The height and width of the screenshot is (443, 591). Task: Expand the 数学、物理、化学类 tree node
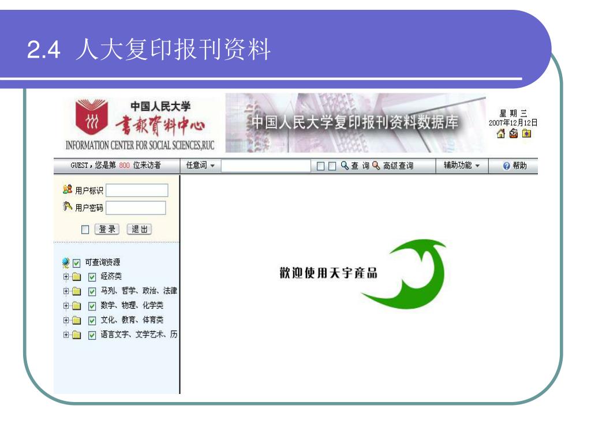66,306
